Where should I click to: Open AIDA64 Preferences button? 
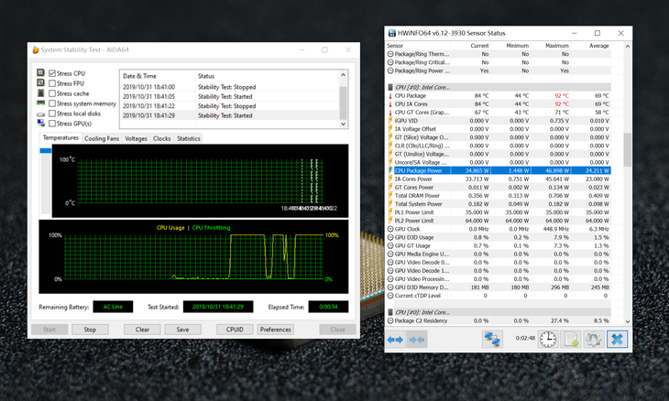coord(275,330)
